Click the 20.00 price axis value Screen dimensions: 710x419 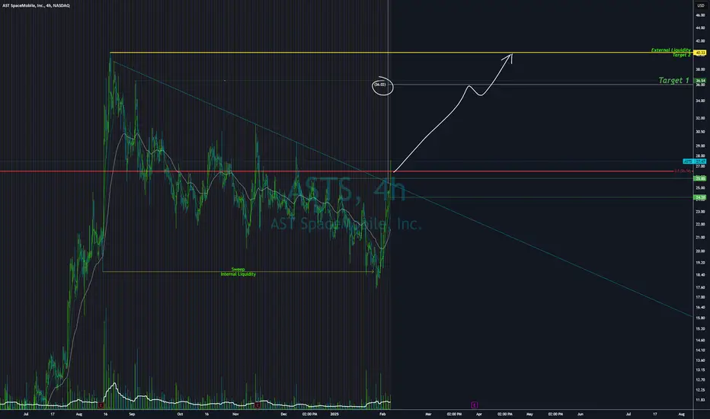pyautogui.click(x=700, y=251)
